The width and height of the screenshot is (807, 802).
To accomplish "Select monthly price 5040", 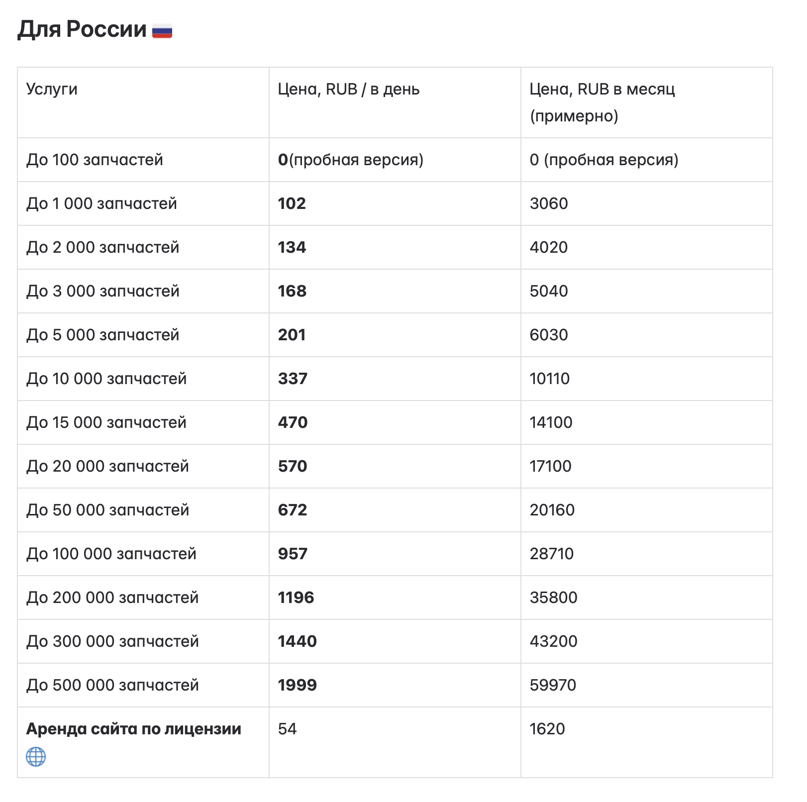I will [x=549, y=291].
